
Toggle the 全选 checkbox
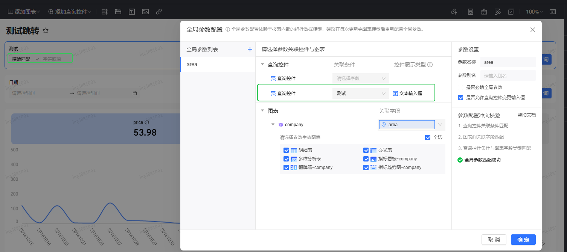[428, 137]
